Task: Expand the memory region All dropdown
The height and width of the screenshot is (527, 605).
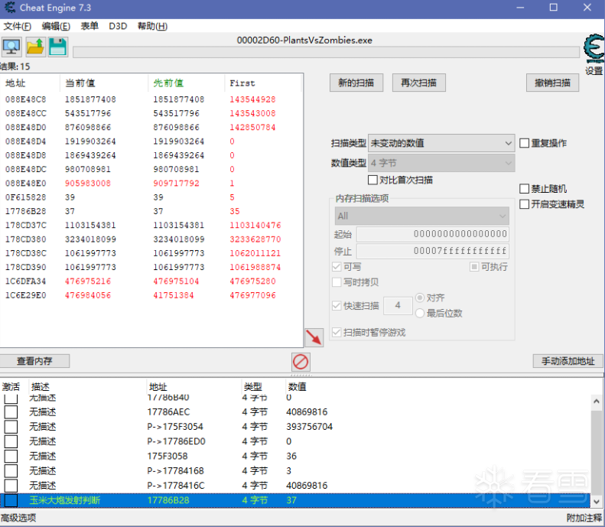Action: tap(421, 216)
